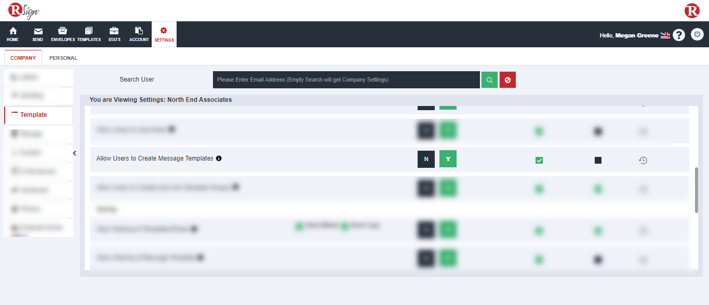Click the red R logo at top right

tap(692, 10)
